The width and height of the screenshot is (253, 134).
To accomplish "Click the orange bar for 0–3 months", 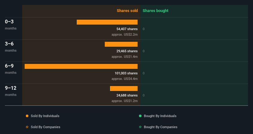I will [107, 22].
